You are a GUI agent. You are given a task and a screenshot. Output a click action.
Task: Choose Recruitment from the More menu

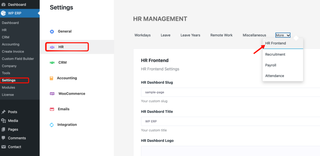tap(275, 54)
